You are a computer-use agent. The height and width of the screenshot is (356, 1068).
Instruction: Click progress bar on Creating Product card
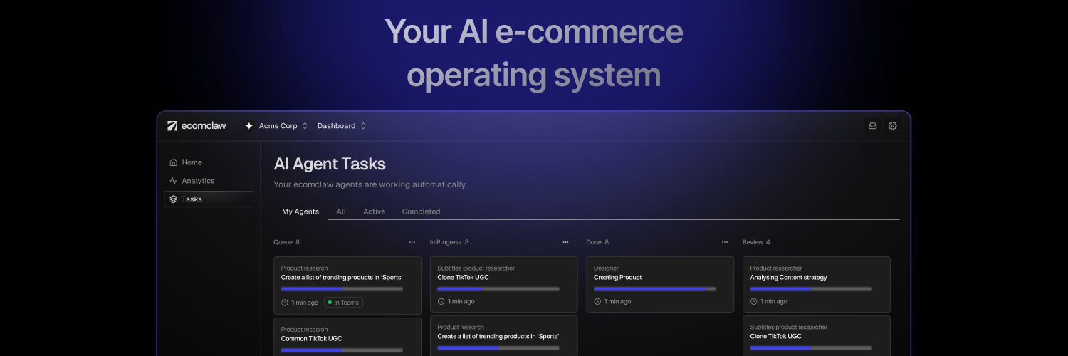(654, 289)
